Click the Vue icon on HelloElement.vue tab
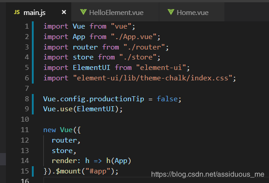 point(83,12)
